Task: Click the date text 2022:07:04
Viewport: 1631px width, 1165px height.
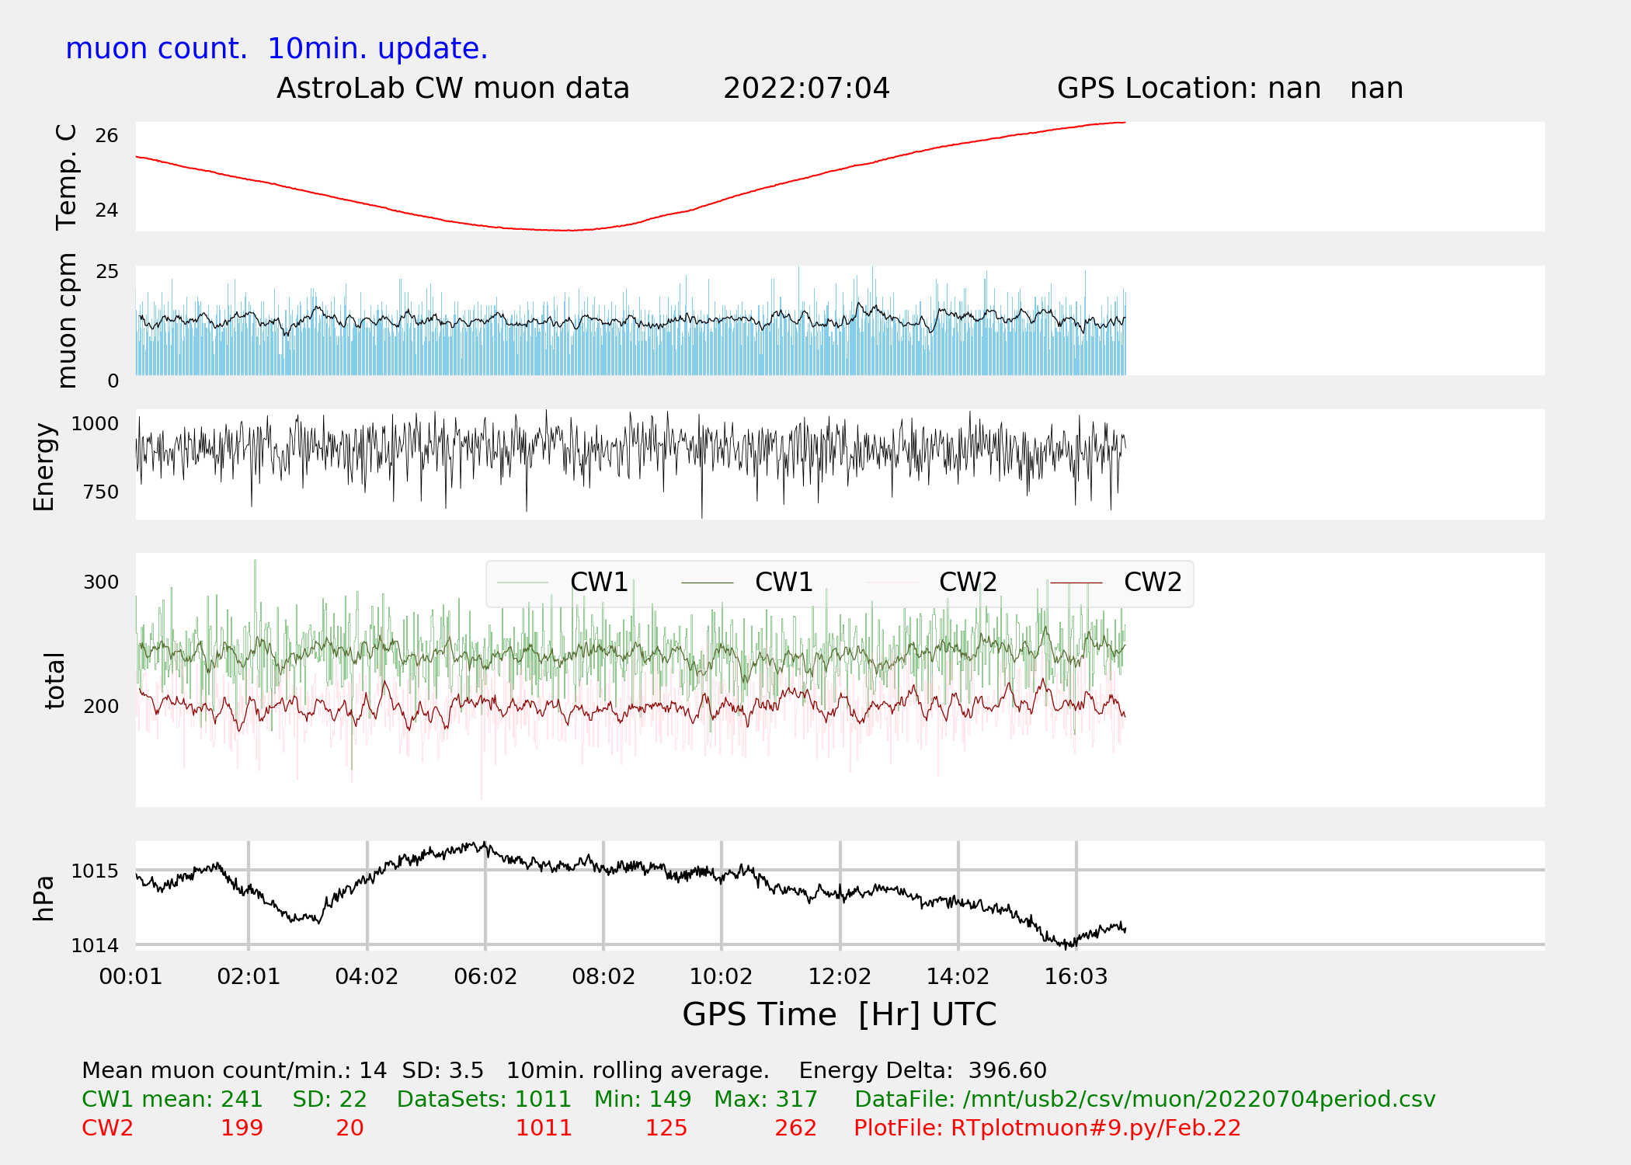Action: pyautogui.click(x=806, y=89)
